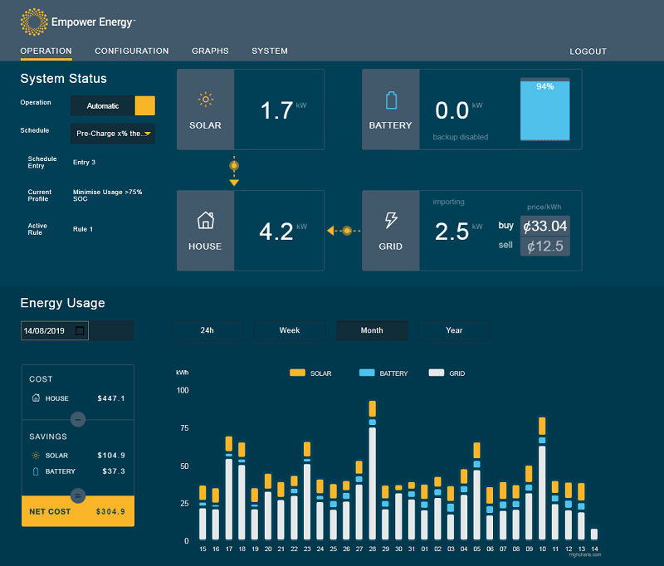Click the 94% battery level gauge
The width and height of the screenshot is (664, 566).
[x=545, y=110]
